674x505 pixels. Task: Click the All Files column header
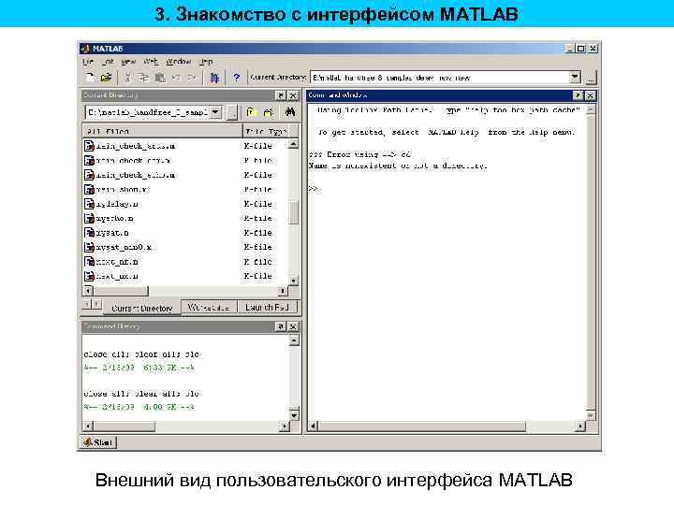pos(163,131)
